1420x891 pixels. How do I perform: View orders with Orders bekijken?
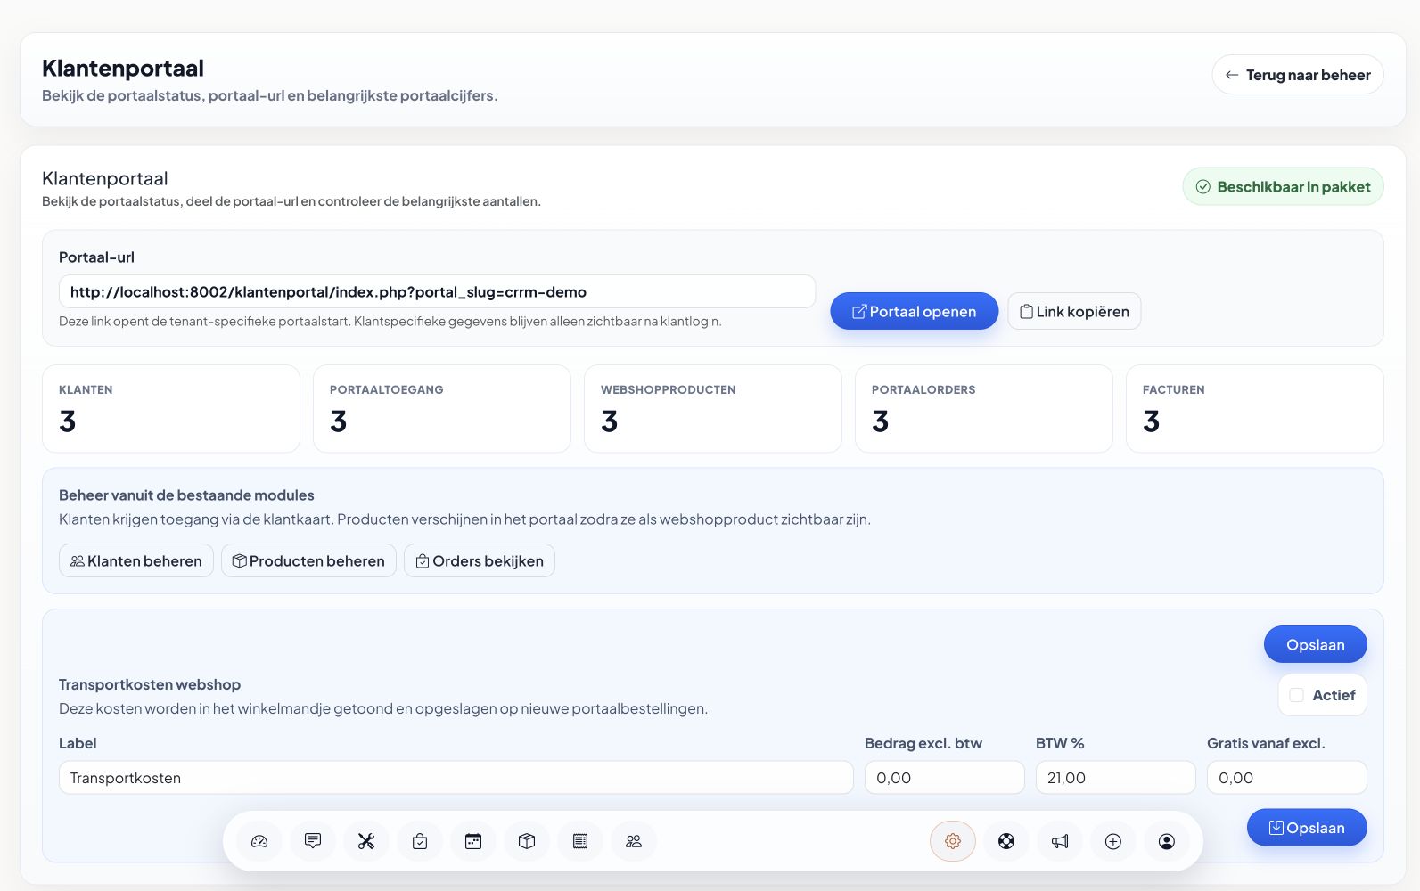[480, 560]
